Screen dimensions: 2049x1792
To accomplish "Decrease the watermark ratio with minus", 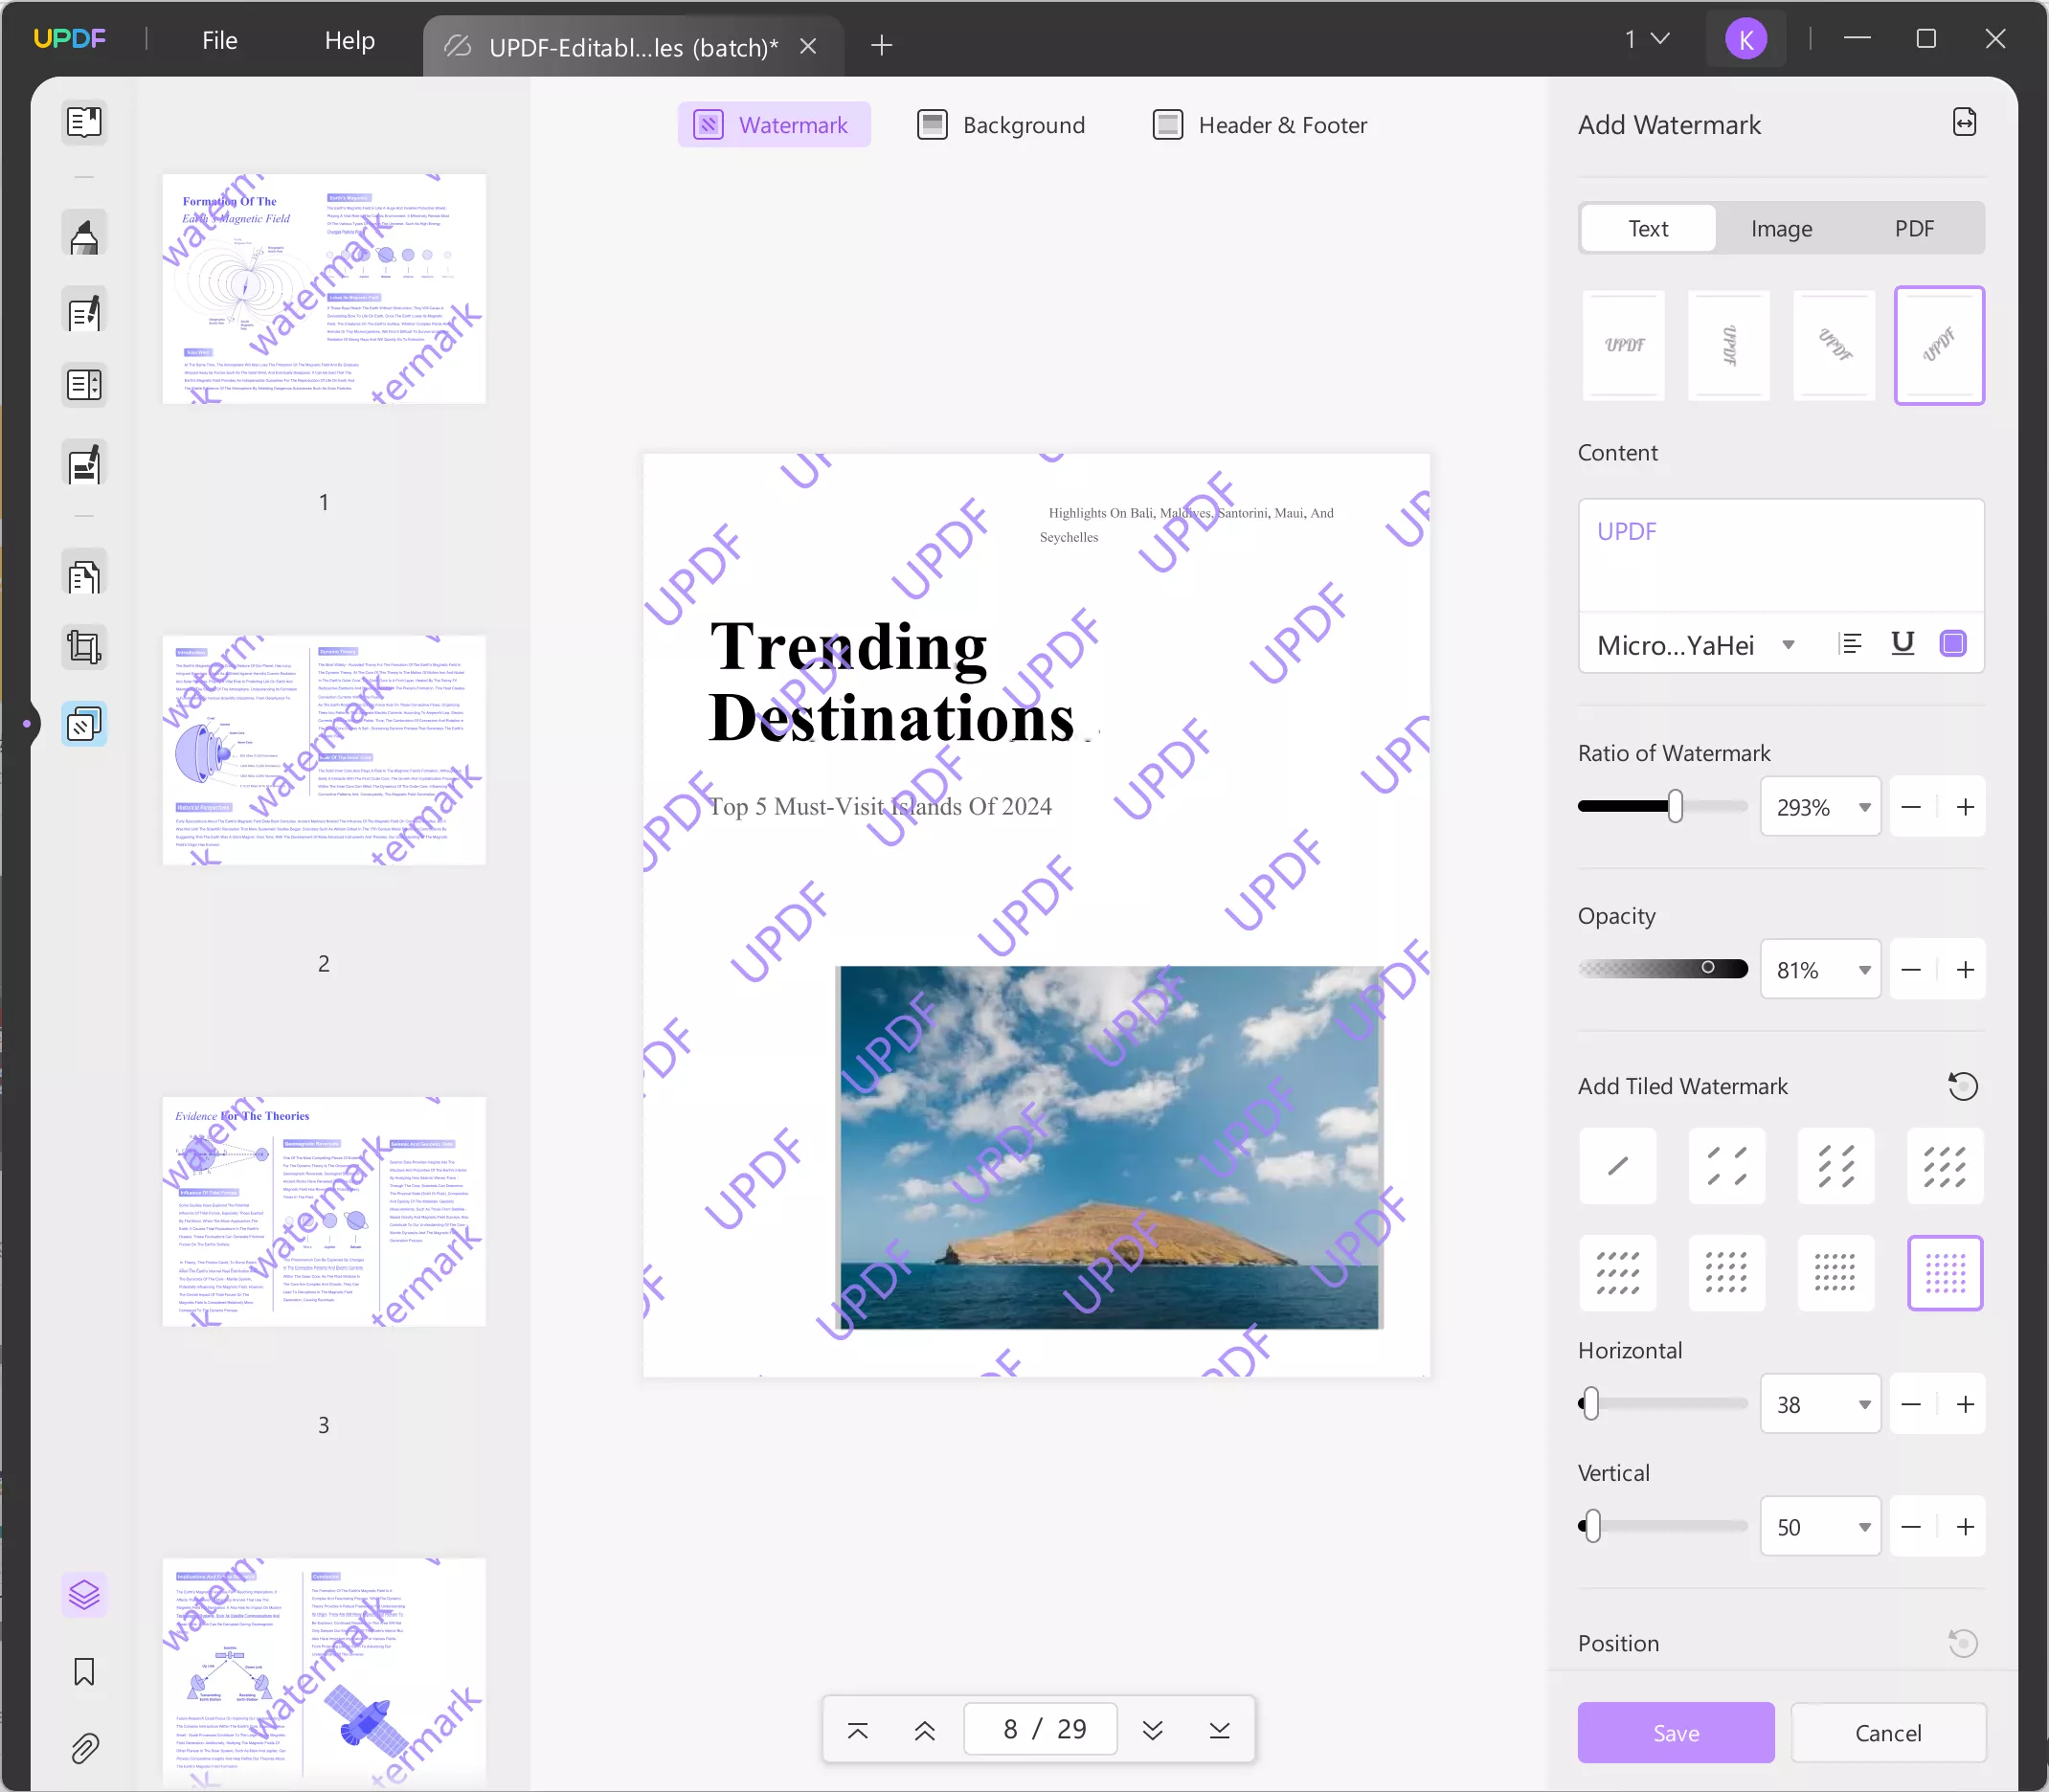I will click(x=1911, y=807).
